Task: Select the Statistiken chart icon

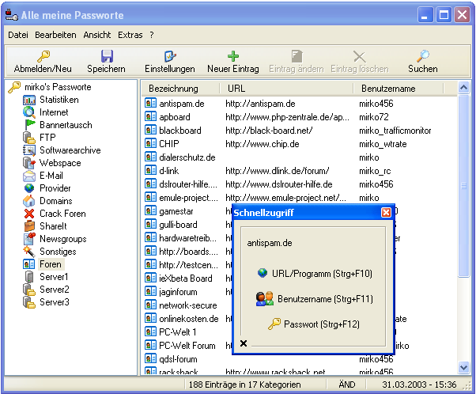Action: pos(29,100)
